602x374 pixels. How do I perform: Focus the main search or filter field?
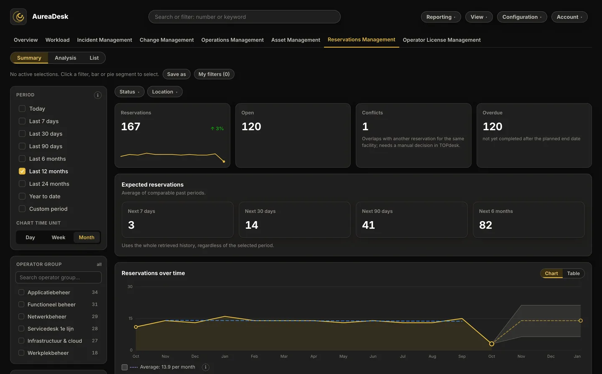tap(245, 17)
